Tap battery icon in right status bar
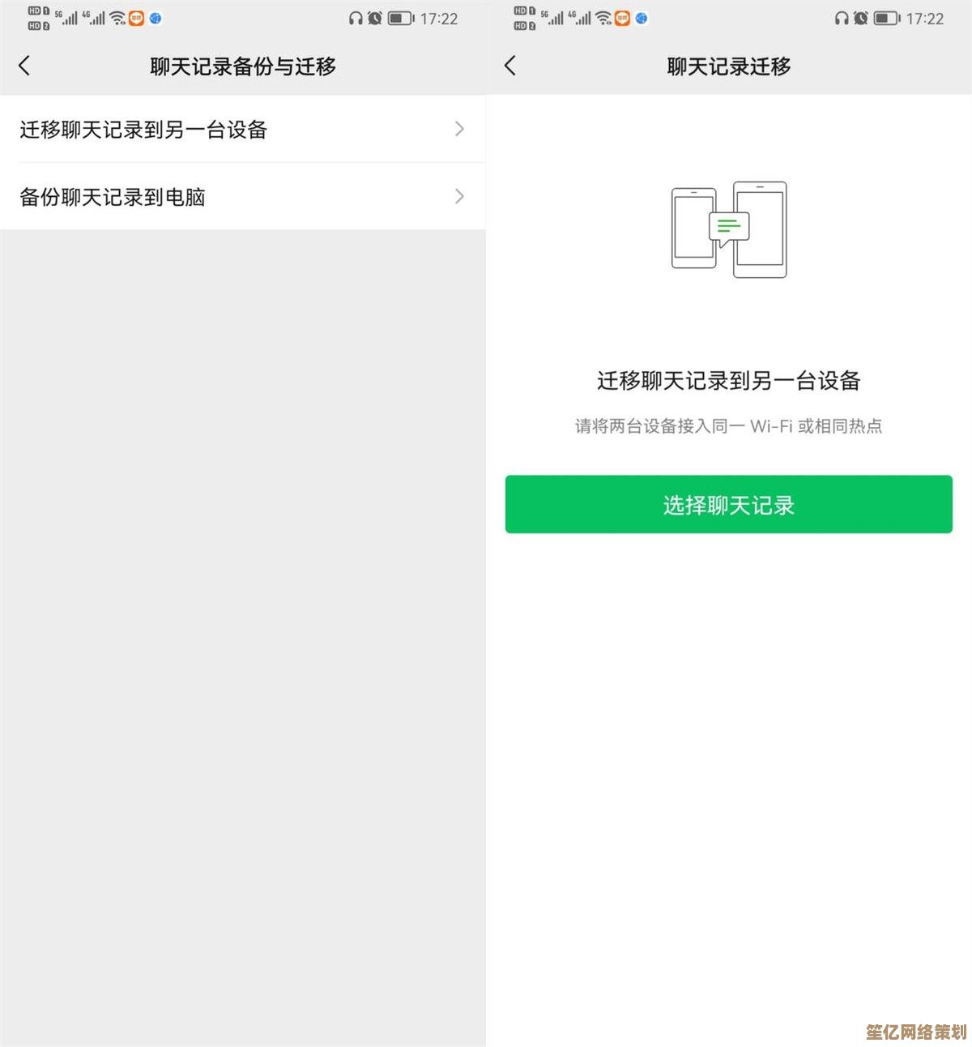 (887, 18)
